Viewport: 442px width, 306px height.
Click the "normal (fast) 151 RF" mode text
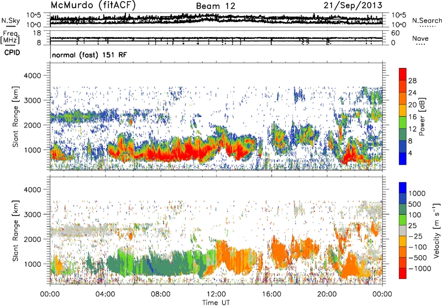click(x=90, y=55)
